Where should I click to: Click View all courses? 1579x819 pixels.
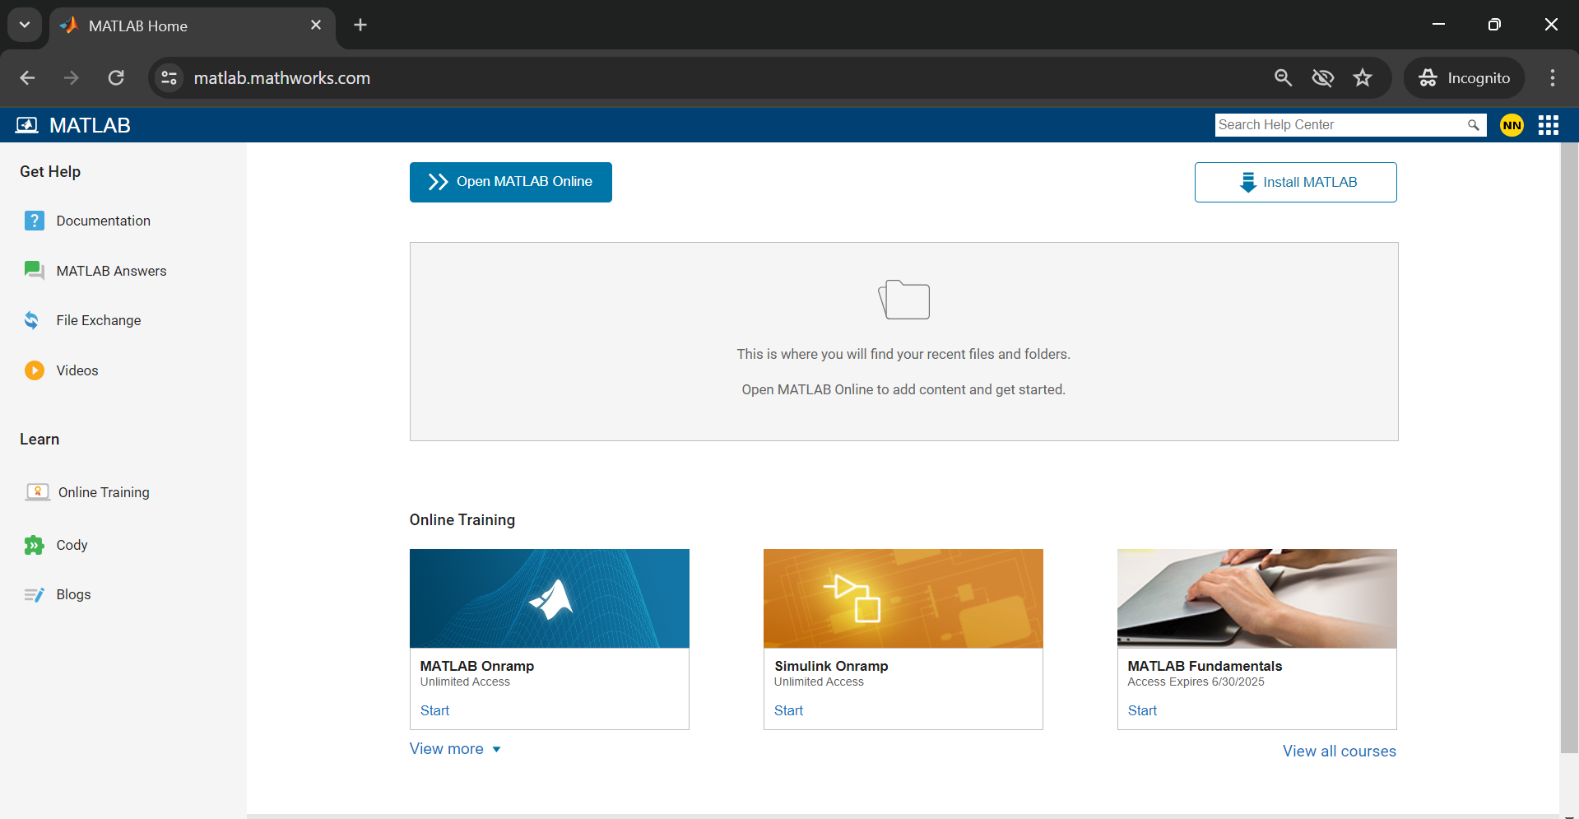1338,751
